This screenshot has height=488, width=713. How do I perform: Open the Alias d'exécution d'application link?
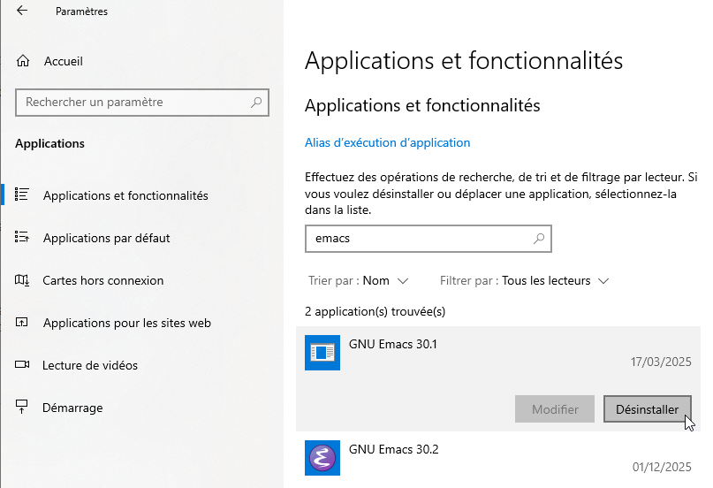pos(387,142)
